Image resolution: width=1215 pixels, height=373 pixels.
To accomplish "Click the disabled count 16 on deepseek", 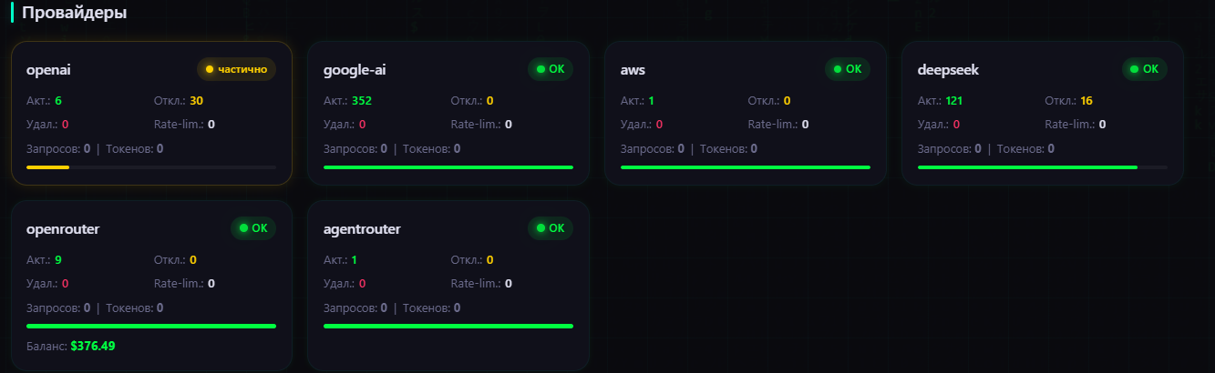I will click(x=1086, y=101).
